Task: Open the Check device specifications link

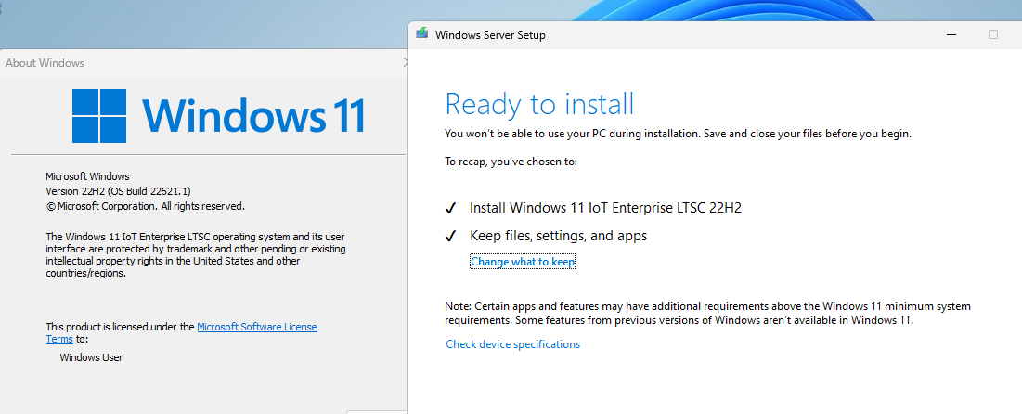Action: tap(513, 343)
